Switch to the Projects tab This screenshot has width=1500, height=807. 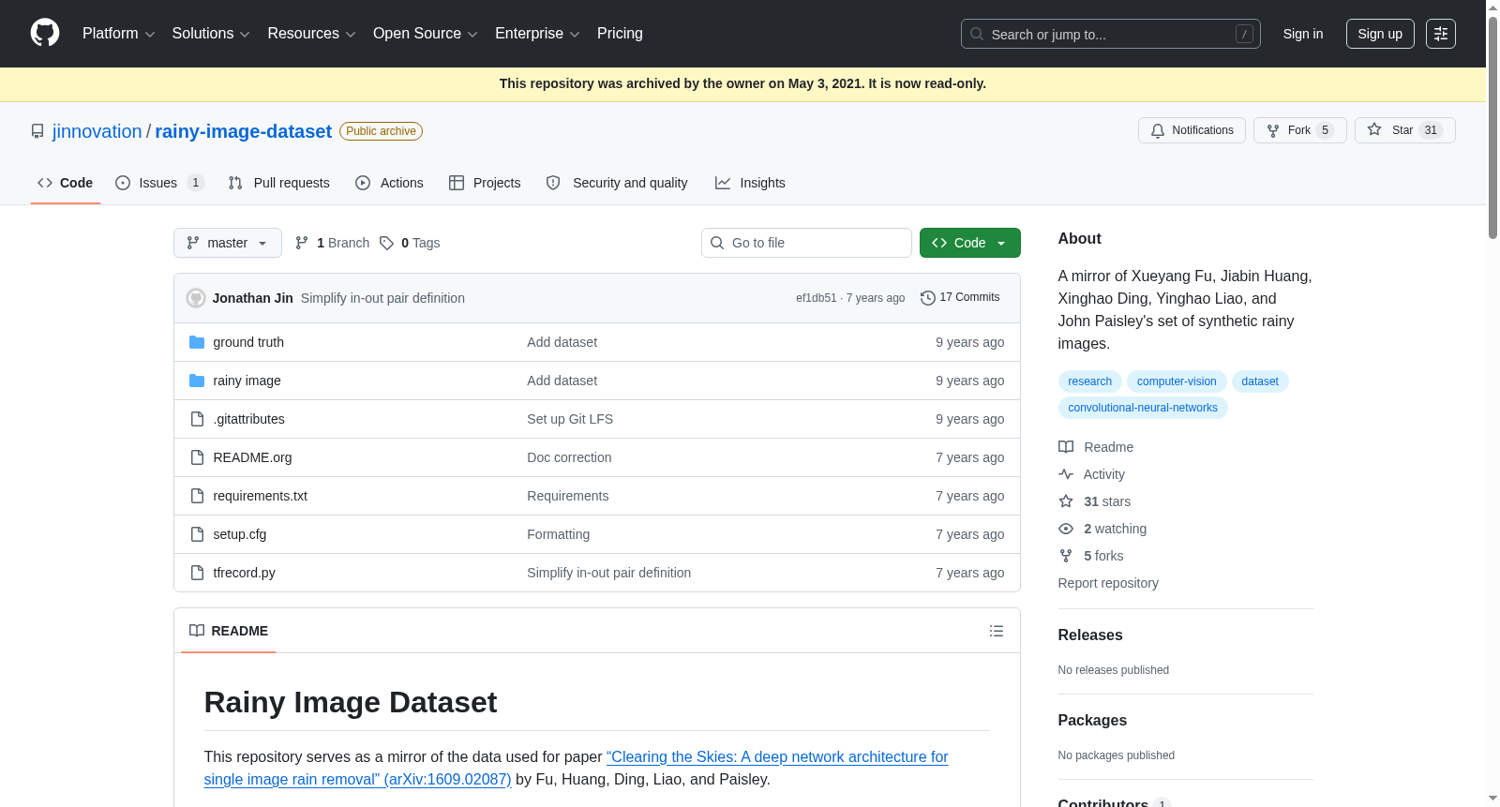pyautogui.click(x=485, y=183)
